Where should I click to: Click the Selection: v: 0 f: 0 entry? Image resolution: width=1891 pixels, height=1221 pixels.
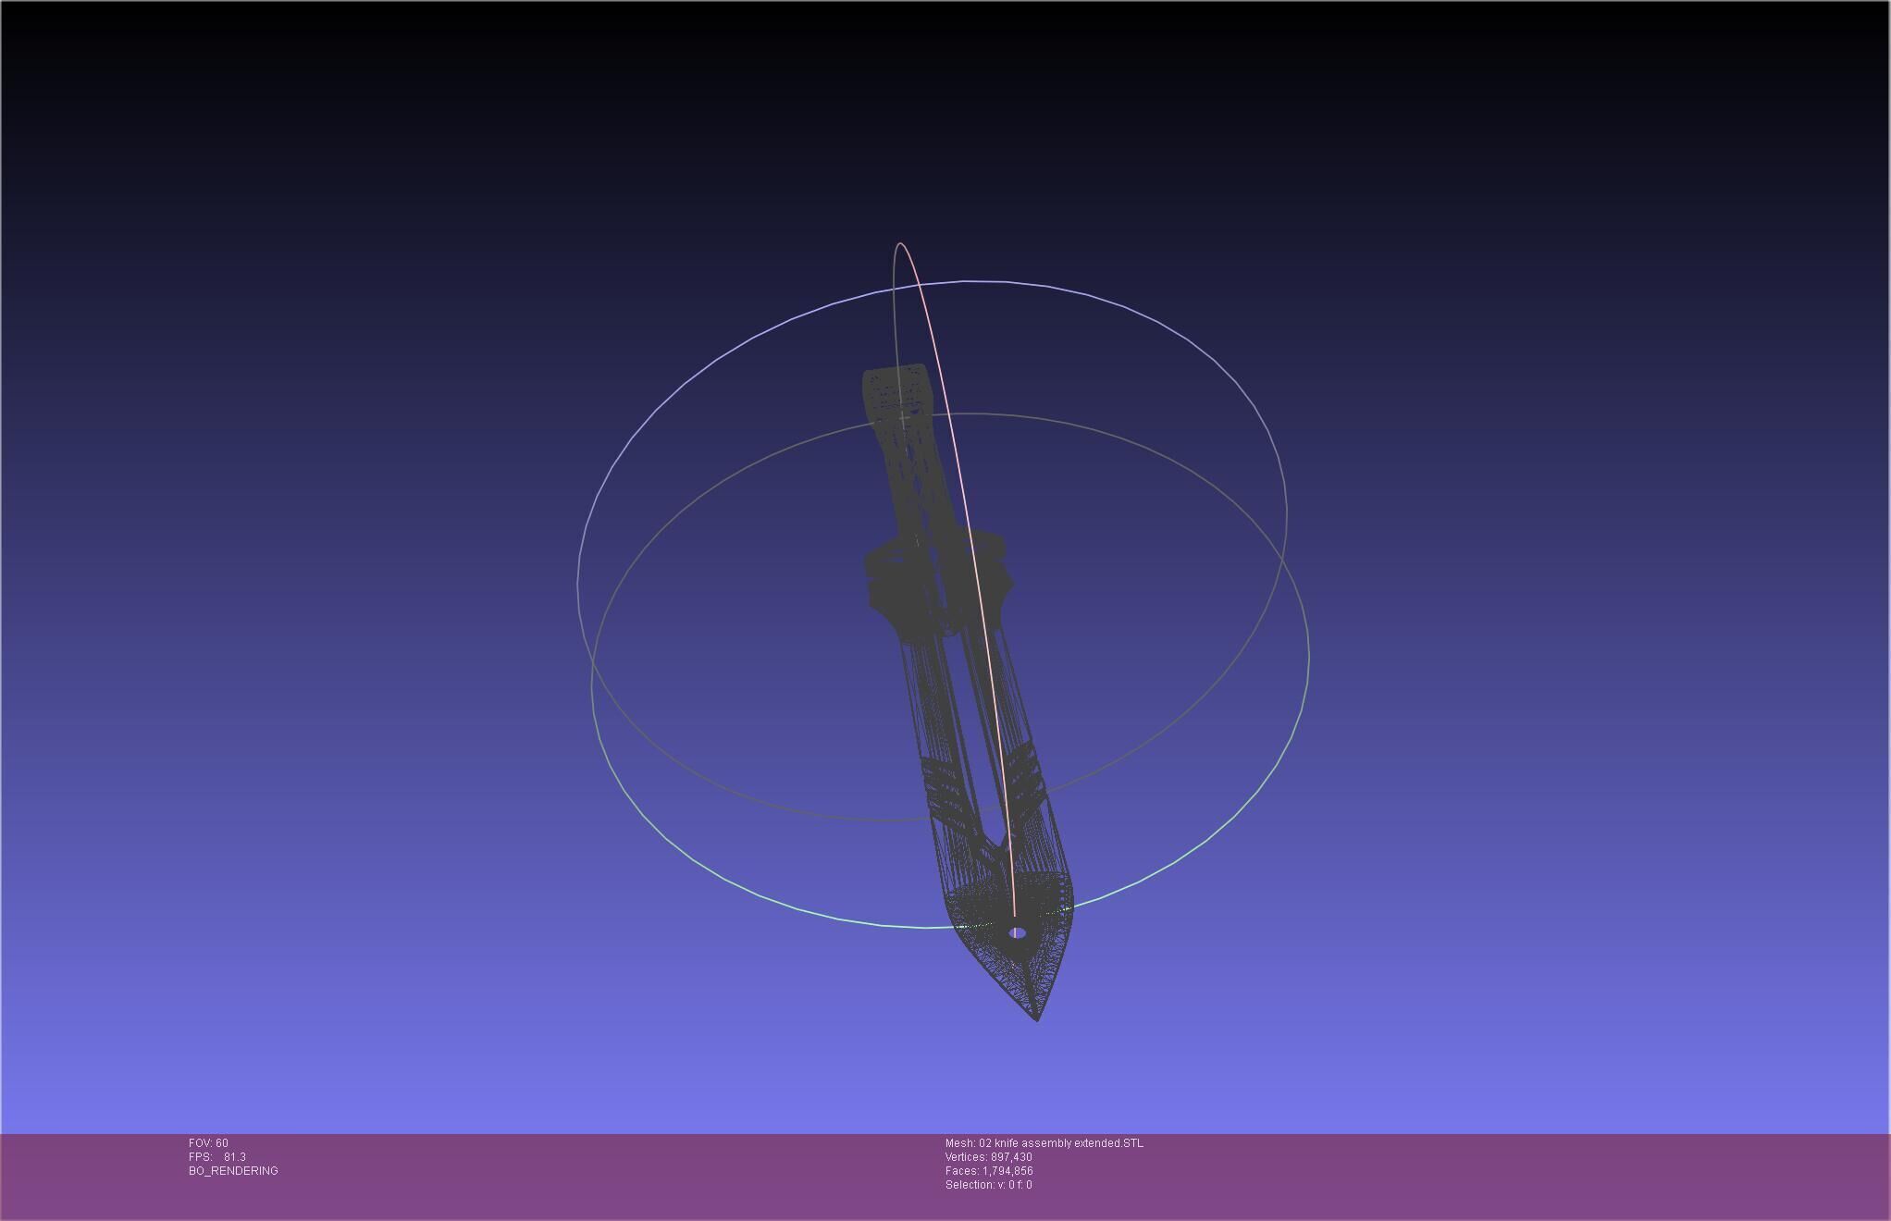click(989, 1185)
